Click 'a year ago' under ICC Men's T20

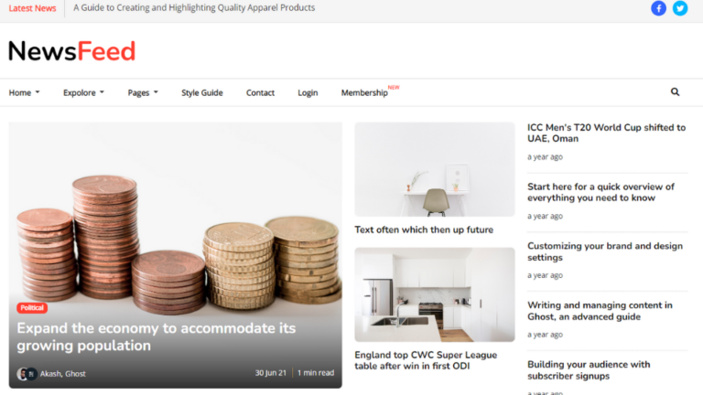click(x=545, y=156)
